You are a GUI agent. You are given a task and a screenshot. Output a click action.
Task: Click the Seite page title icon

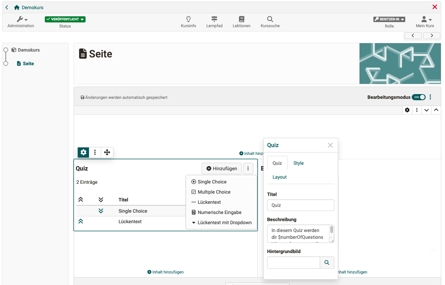click(x=83, y=54)
